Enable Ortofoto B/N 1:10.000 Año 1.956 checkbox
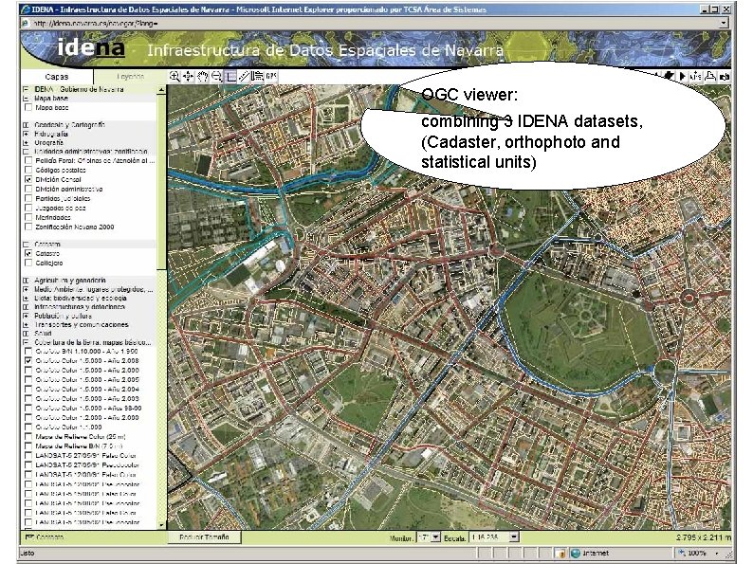Screen dimensions: 753x564 pos(28,352)
